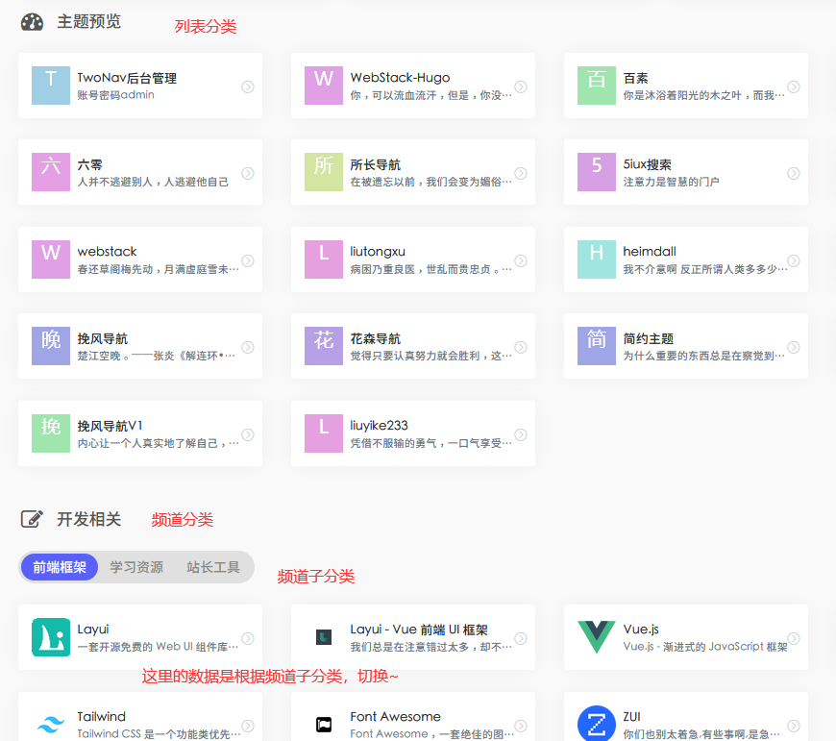
Task: Go to the liutongxu title link
Action: point(378,252)
